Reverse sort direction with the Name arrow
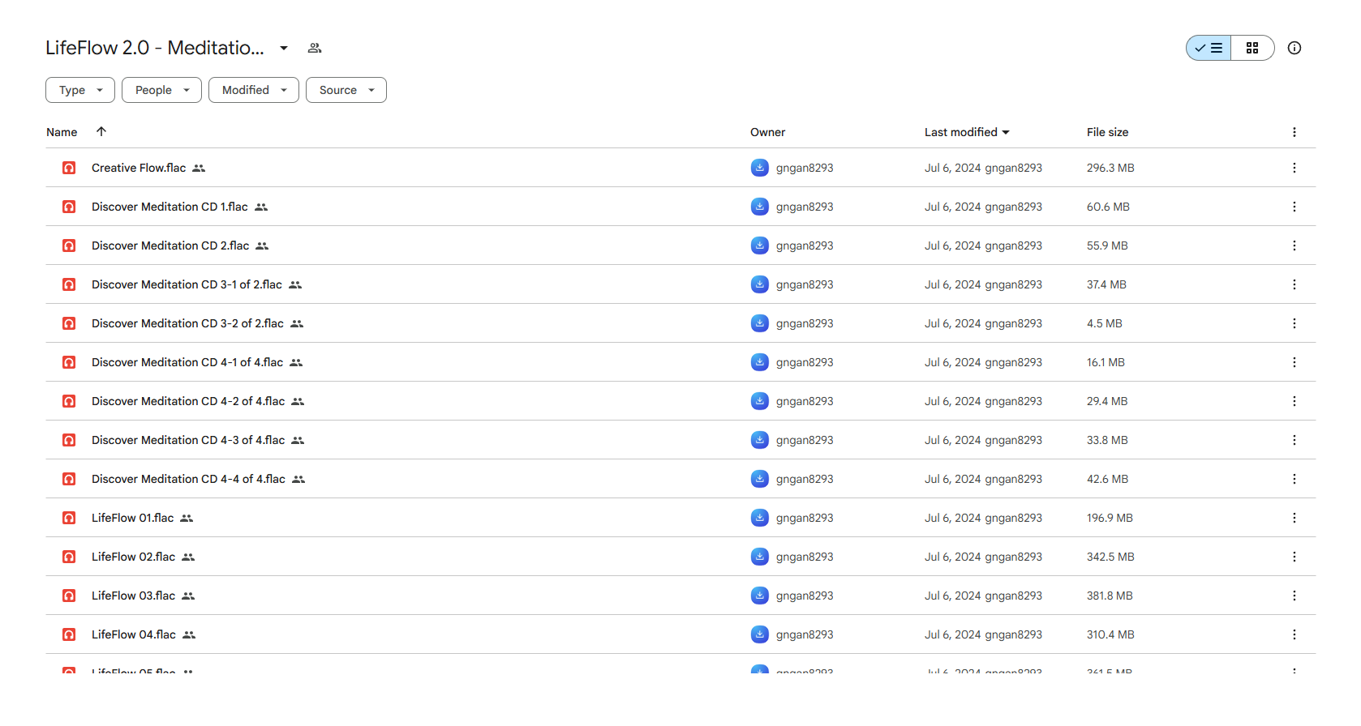1361x726 pixels. tap(101, 131)
